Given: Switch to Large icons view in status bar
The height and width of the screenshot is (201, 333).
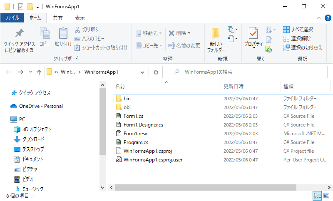Looking at the screenshot, I should click(326, 196).
